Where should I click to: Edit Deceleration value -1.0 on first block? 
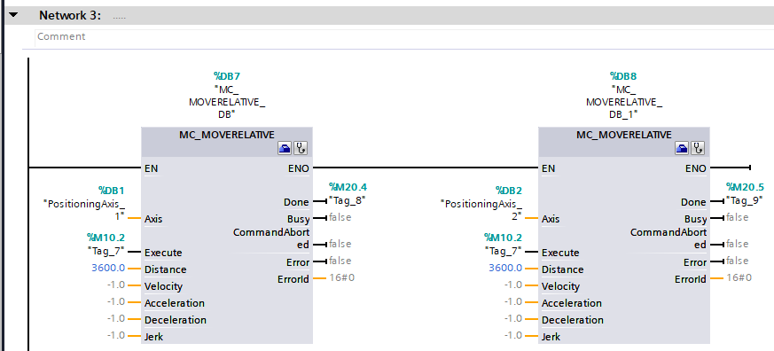tap(116, 318)
